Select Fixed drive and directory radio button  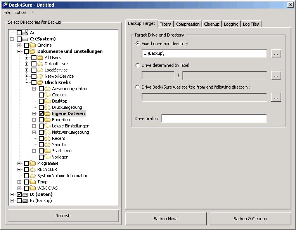(x=138, y=44)
